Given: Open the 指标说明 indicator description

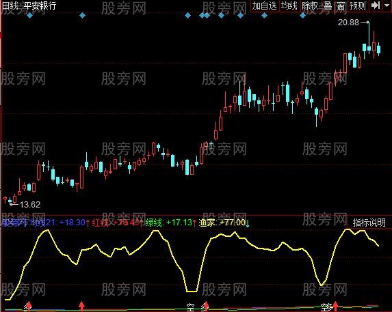Looking at the screenshot, I should click(369, 223).
